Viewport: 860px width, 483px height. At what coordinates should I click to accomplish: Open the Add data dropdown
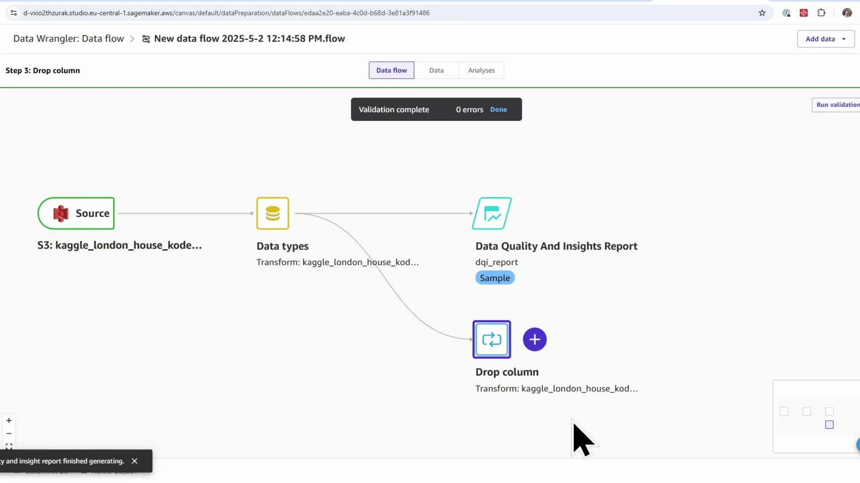825,38
